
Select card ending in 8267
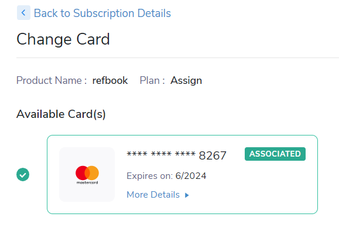182,175
